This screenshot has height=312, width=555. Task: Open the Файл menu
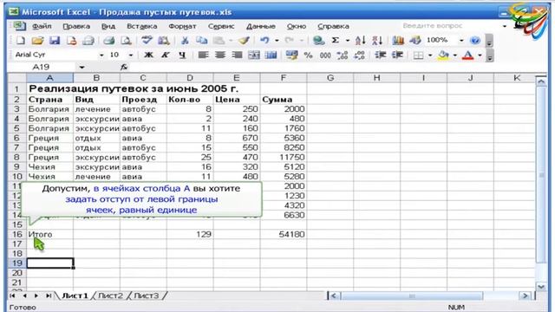tap(42, 26)
